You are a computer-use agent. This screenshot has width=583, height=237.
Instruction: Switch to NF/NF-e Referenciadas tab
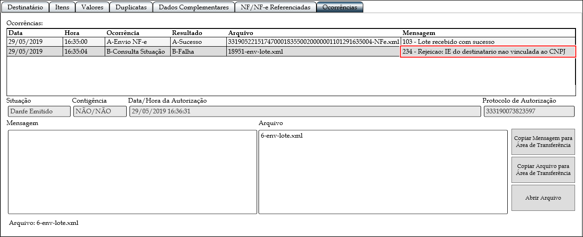coord(275,7)
